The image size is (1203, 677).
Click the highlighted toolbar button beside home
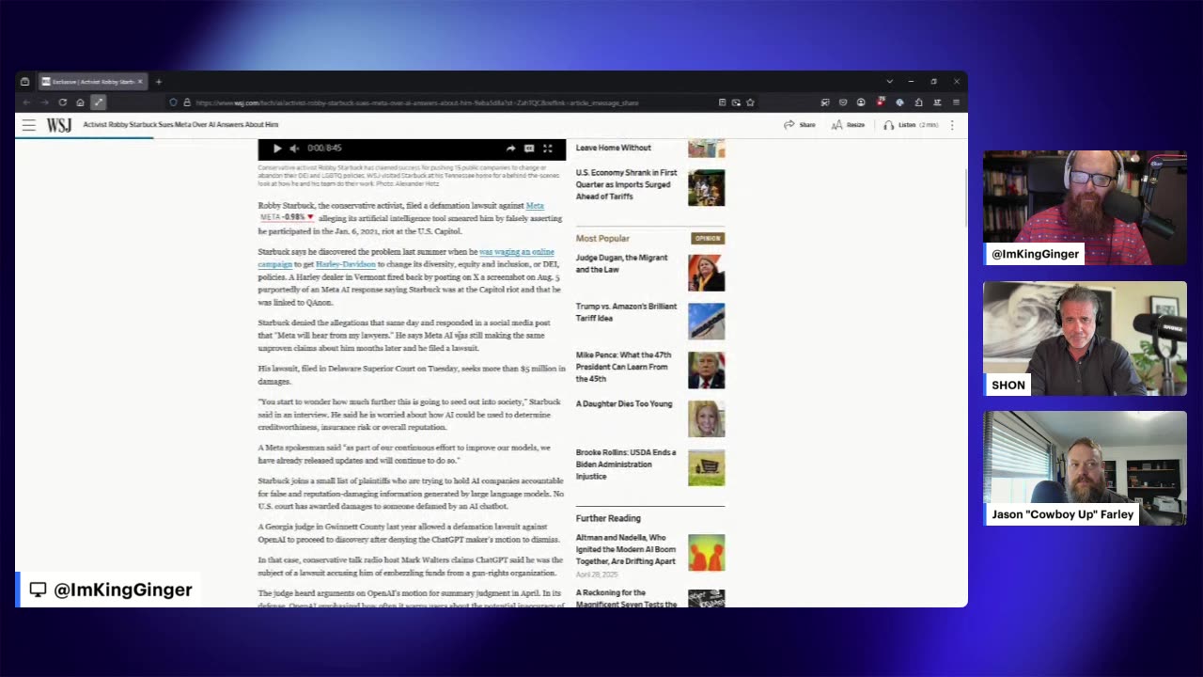(98, 102)
